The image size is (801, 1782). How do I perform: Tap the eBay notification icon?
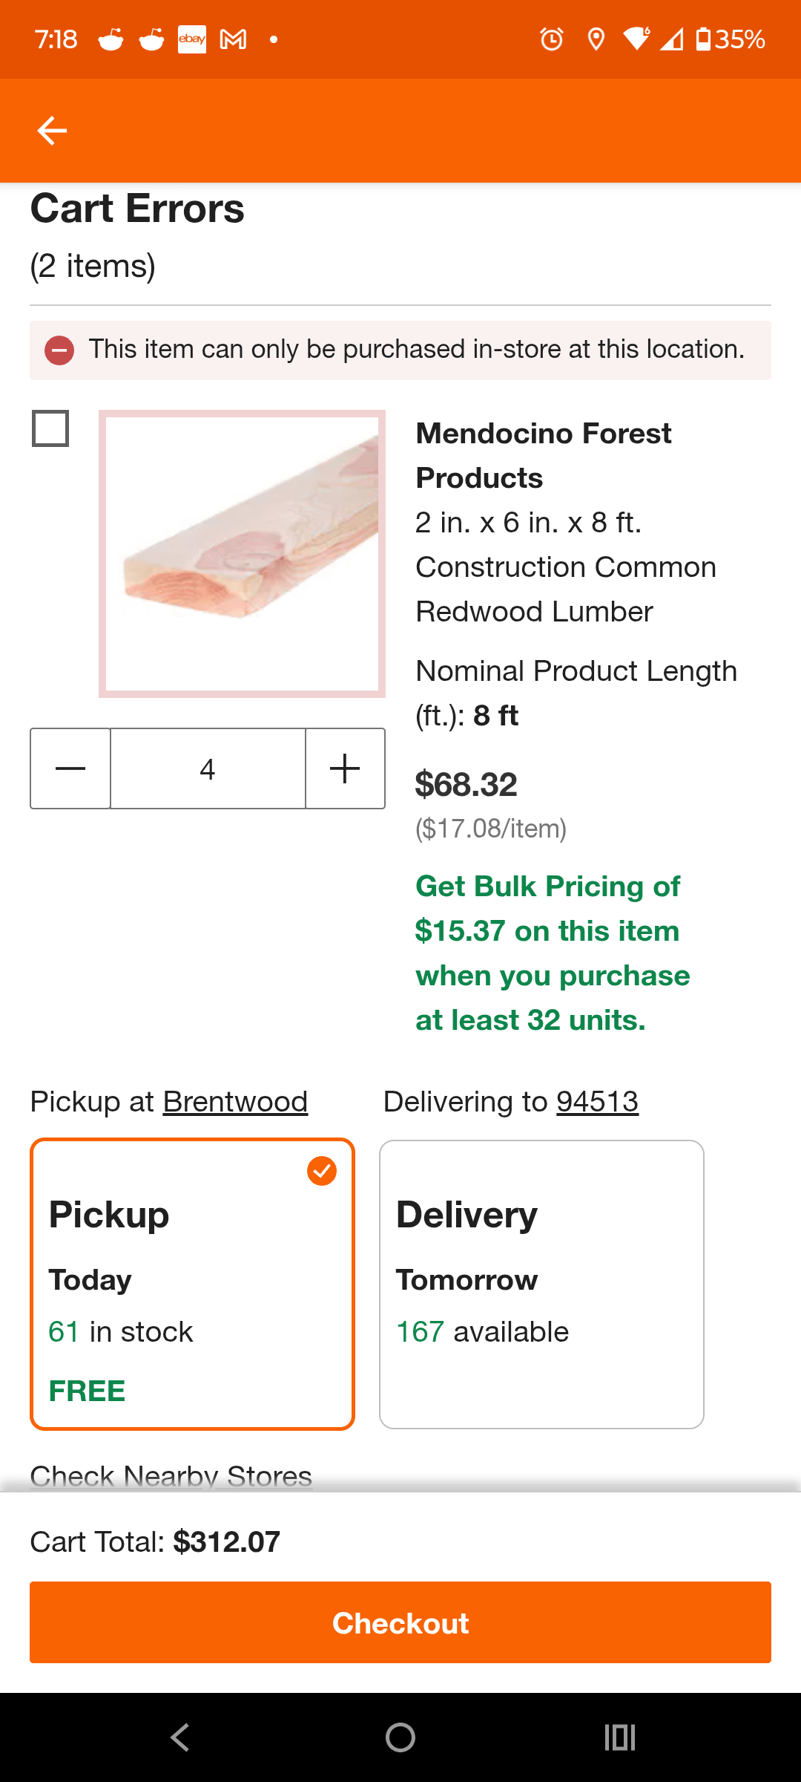click(192, 39)
